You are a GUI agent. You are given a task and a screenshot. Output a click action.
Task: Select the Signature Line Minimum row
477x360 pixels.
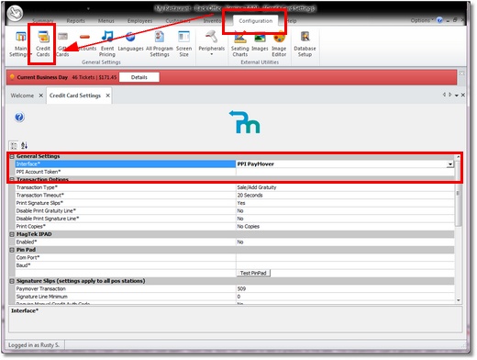point(235,297)
